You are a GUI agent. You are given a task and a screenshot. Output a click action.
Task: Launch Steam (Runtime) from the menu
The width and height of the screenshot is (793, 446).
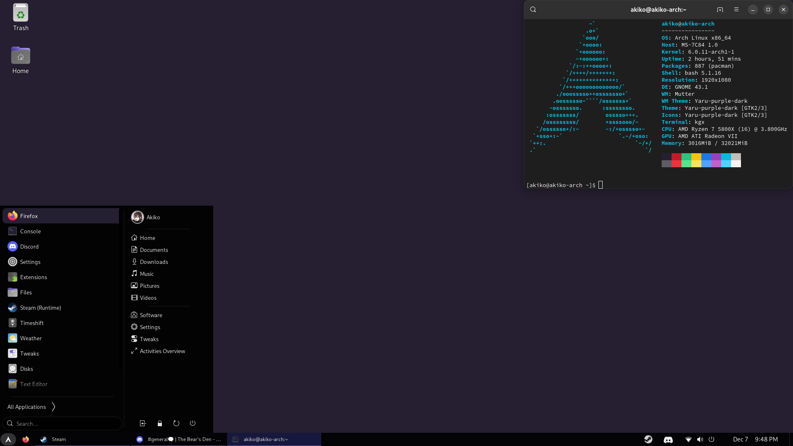tap(61, 308)
